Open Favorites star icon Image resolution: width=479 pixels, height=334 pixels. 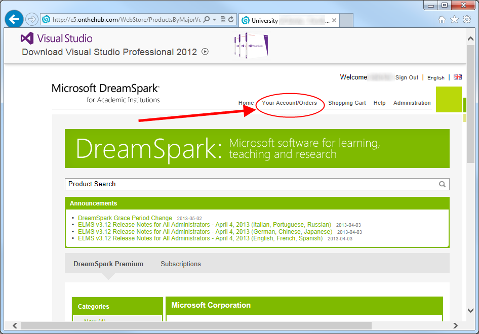pyautogui.click(x=454, y=20)
